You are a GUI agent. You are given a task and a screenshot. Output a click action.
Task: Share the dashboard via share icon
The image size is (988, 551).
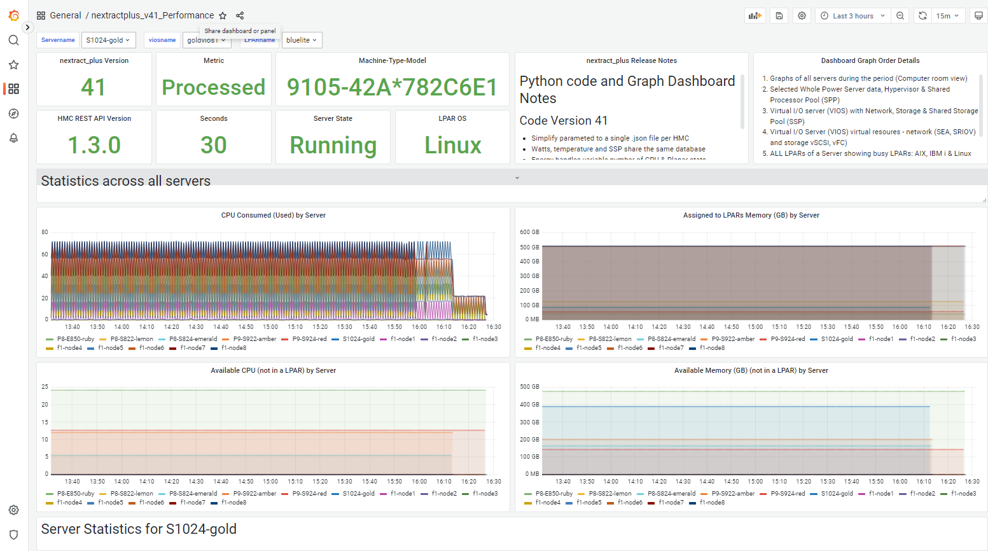coord(240,16)
